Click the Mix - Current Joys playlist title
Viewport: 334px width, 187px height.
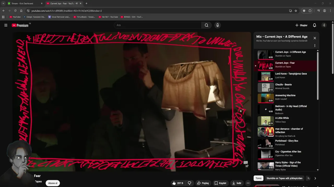[282, 37]
